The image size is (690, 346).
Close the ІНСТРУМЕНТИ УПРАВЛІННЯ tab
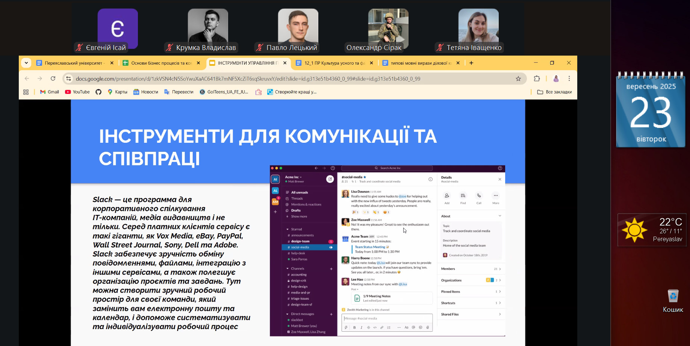point(285,63)
